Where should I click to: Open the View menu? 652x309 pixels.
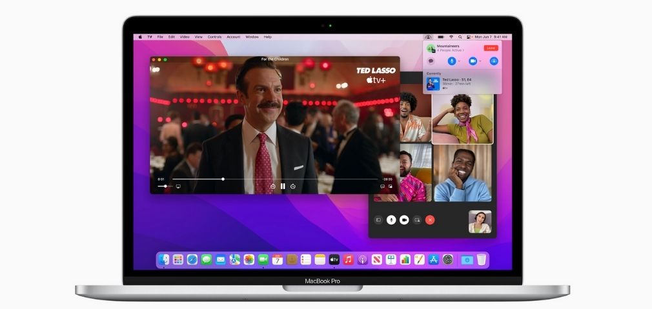[x=199, y=37]
